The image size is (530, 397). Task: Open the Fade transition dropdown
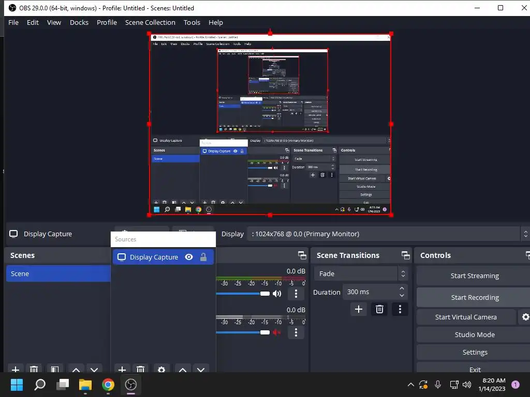pyautogui.click(x=361, y=274)
